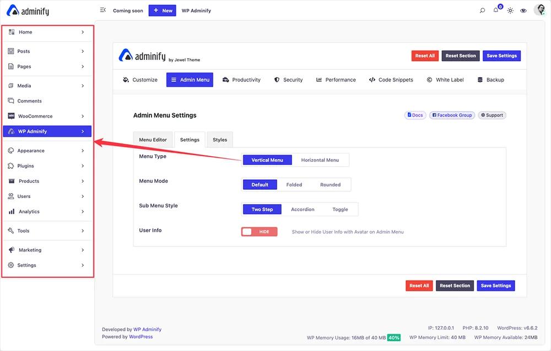Open the Security tab
Image resolution: width=551 pixels, height=351 pixels.
[289, 80]
